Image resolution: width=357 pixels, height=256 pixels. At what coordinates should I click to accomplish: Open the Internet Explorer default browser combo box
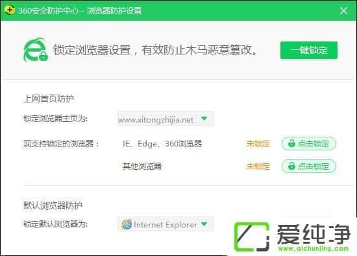click(x=166, y=224)
